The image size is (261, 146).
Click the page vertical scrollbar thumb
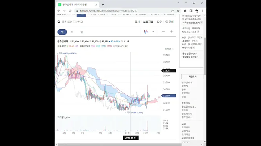pyautogui.click(x=205, y=56)
